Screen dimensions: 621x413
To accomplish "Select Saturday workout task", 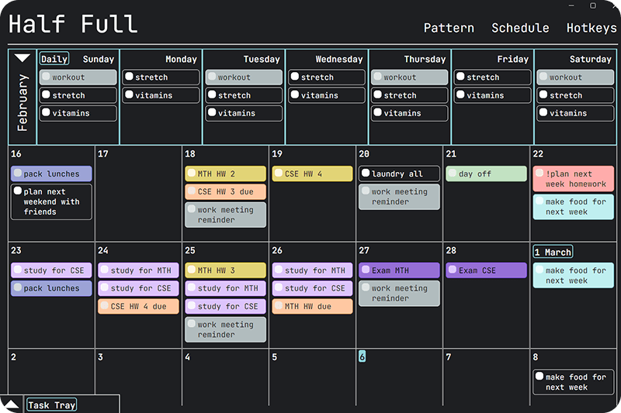I will click(575, 77).
